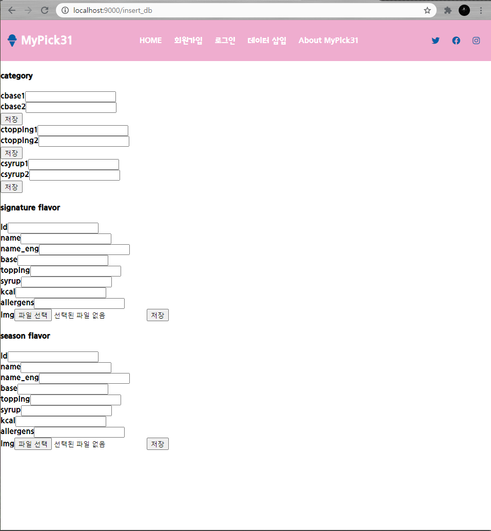Focus the cbase2 input field
The width and height of the screenshot is (491, 531).
tap(71, 107)
